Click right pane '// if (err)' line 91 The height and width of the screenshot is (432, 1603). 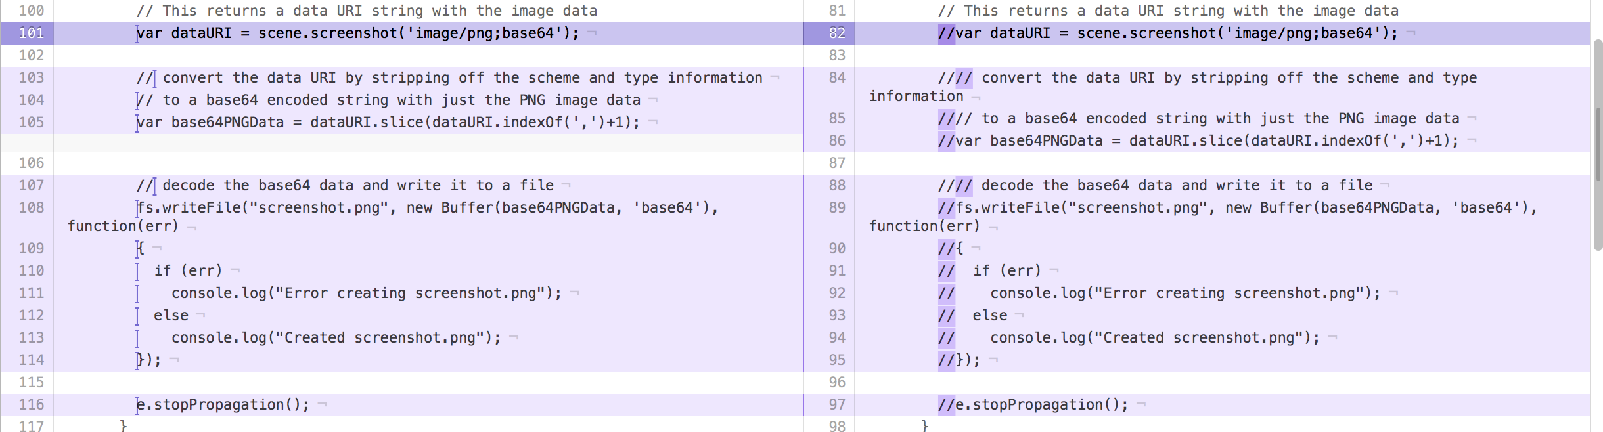click(989, 270)
